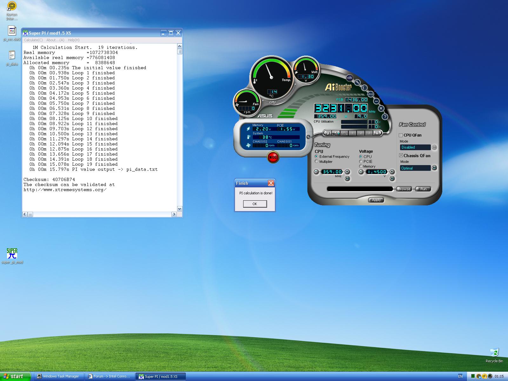
Task: Click the Run button in AiBooster
Action: pos(424,189)
